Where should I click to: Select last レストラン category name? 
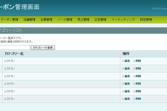click(9, 99)
